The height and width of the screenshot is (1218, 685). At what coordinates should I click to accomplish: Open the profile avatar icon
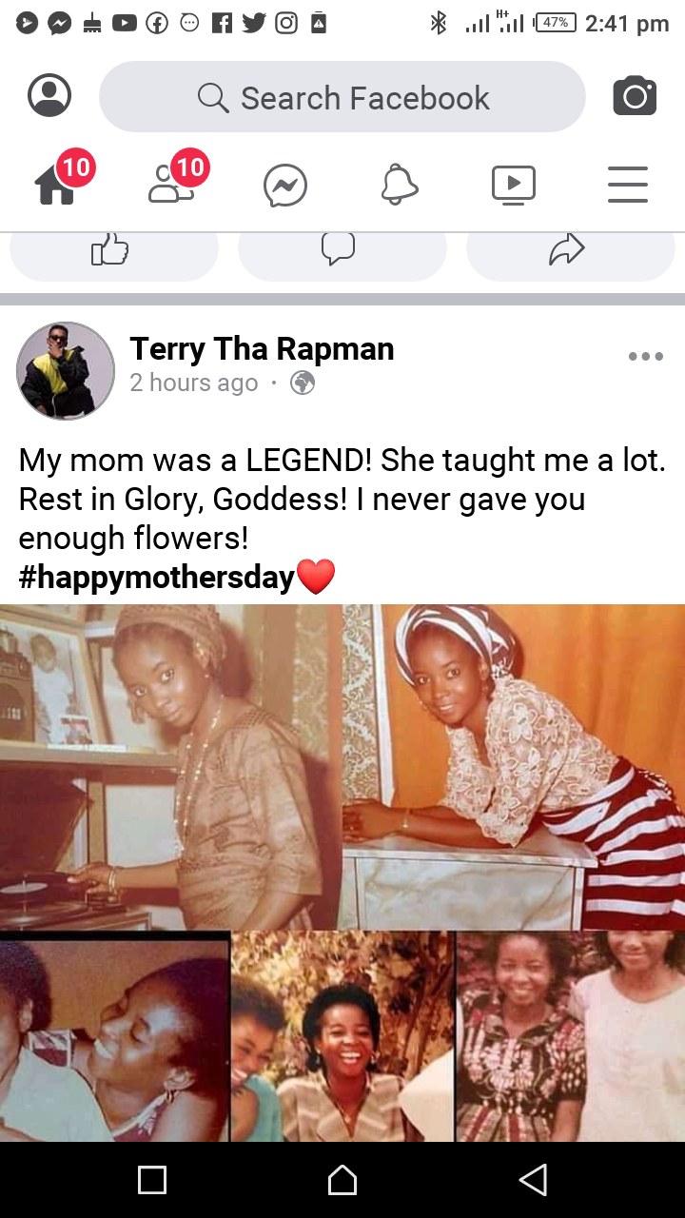coord(49,96)
